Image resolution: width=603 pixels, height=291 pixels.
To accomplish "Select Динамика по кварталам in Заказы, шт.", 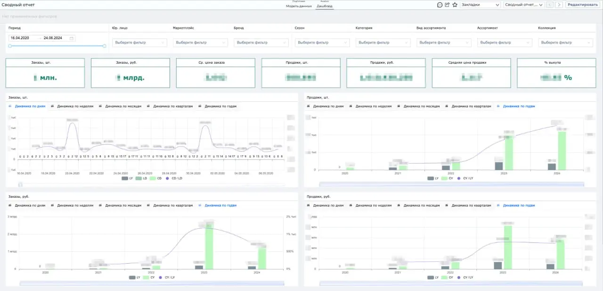I will pyautogui.click(x=170, y=107).
